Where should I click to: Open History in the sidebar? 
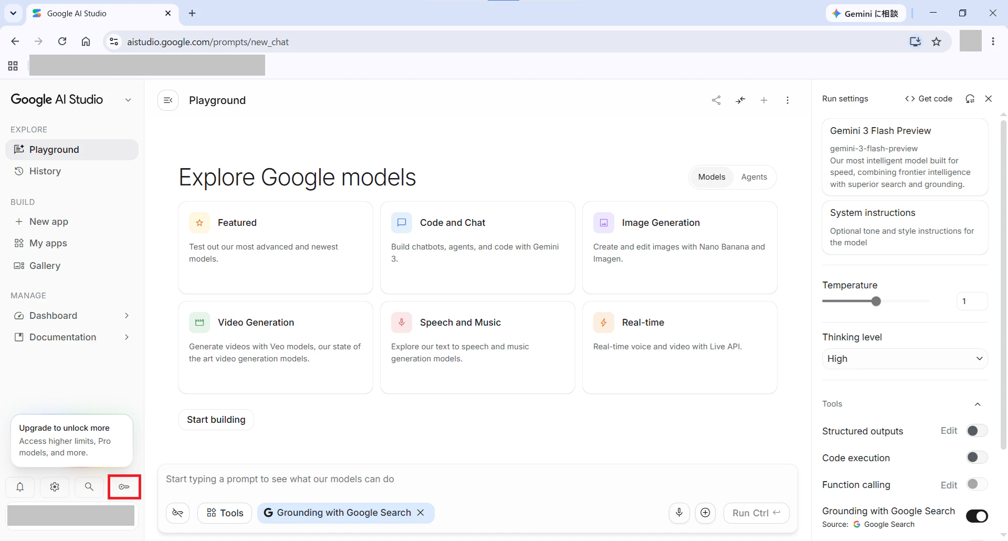point(72,171)
